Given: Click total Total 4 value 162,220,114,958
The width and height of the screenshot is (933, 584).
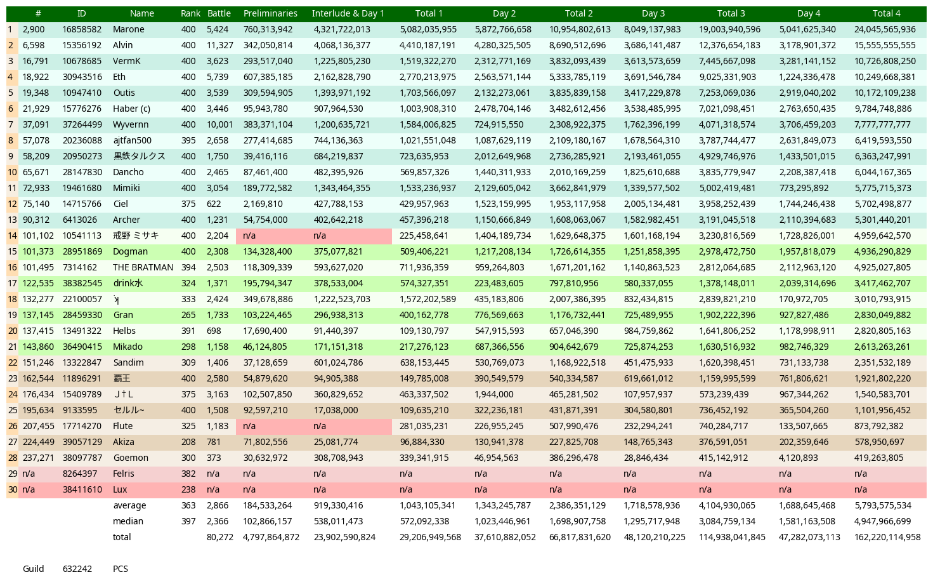Looking at the screenshot, I should [887, 537].
